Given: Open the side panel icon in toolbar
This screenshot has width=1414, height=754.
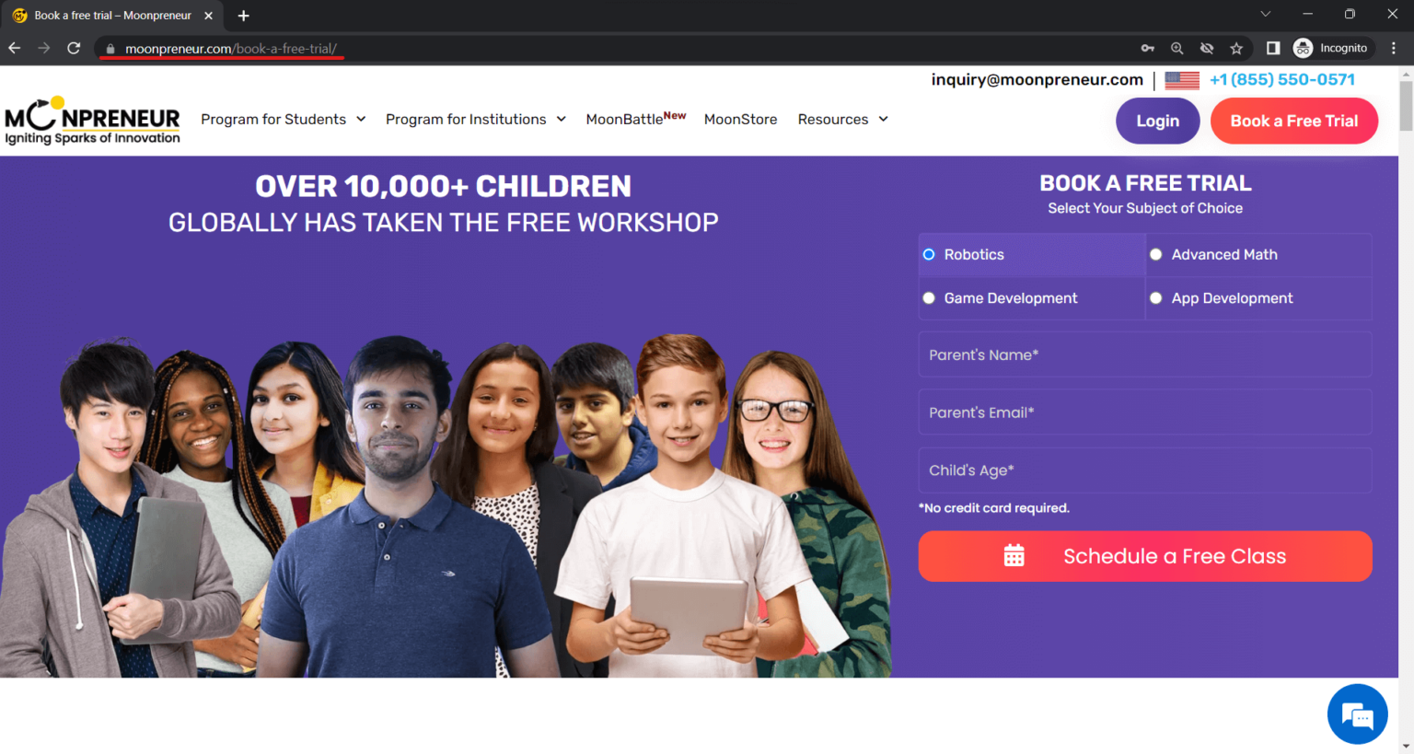Looking at the screenshot, I should pyautogui.click(x=1273, y=48).
